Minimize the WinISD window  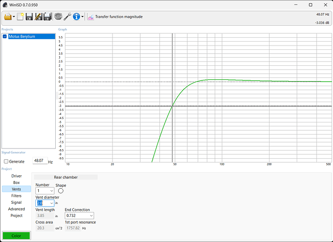click(296, 5)
